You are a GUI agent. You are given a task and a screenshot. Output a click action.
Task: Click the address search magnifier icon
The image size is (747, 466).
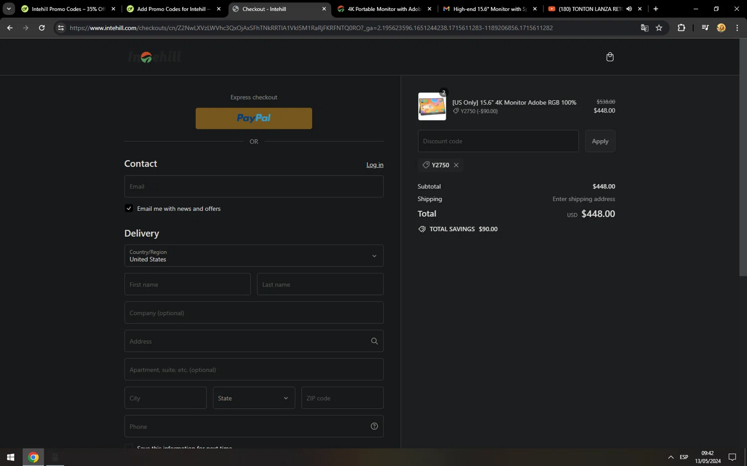click(x=374, y=341)
